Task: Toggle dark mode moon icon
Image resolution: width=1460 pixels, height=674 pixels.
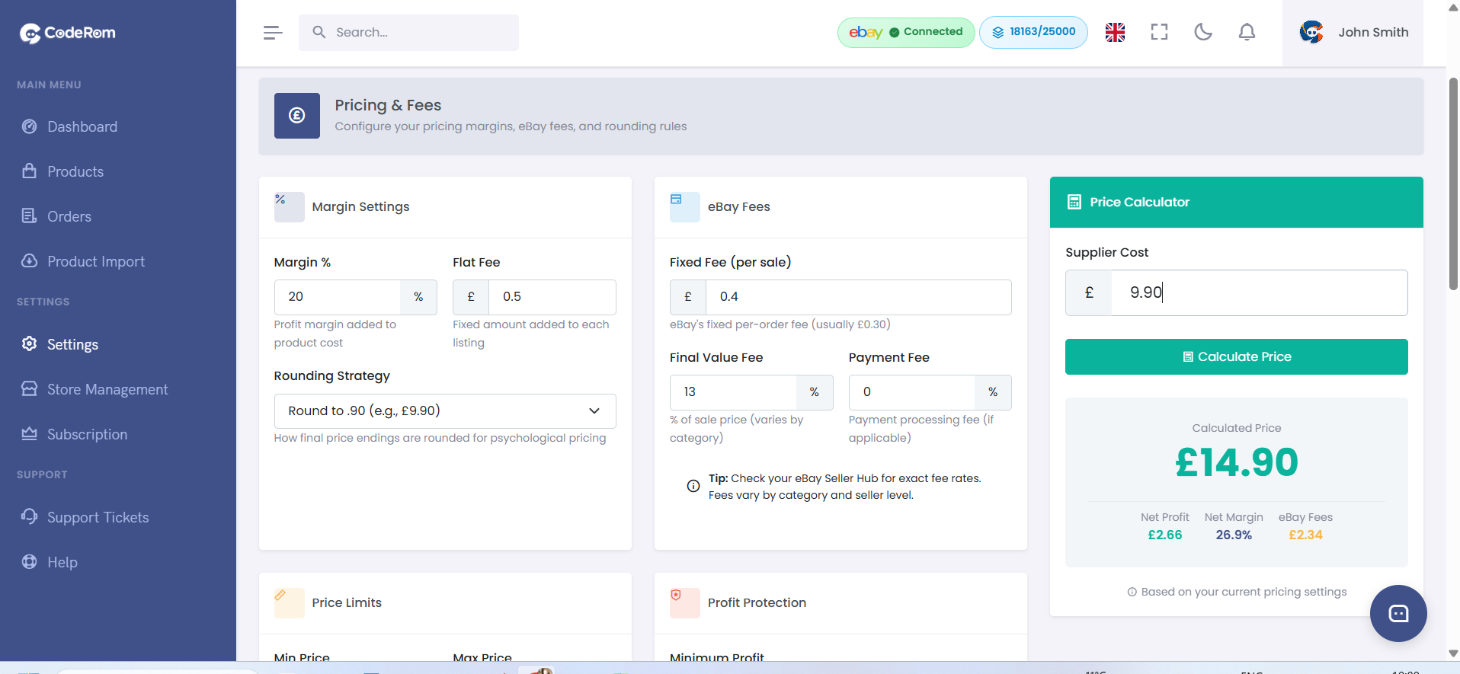Action: click(x=1203, y=32)
